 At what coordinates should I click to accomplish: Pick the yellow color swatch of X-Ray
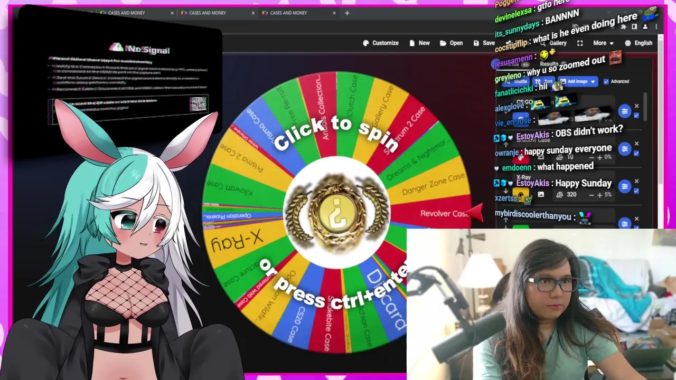[x=521, y=195]
